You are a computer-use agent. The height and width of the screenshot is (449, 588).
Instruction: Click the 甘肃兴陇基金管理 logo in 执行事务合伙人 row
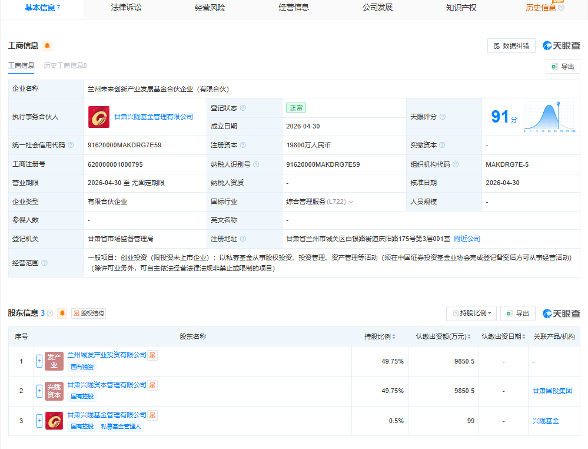point(99,117)
